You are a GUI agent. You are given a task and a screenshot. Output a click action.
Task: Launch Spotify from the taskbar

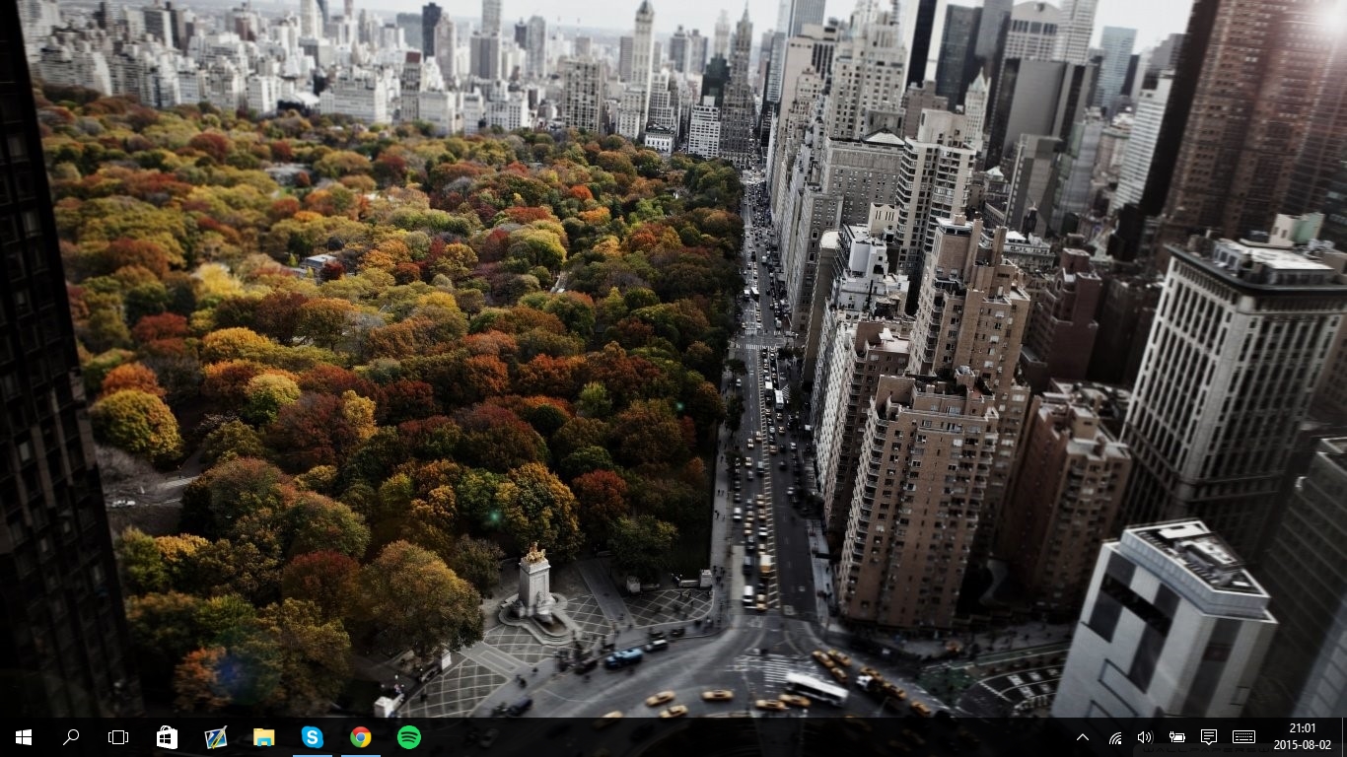click(409, 737)
